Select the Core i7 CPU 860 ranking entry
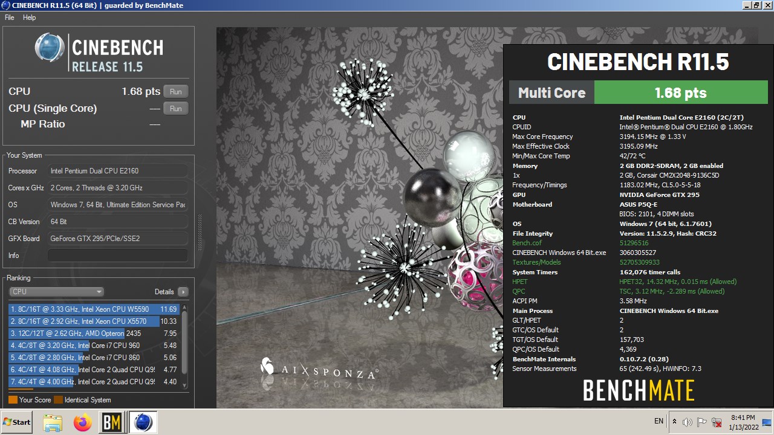The image size is (774, 435). click(x=94, y=358)
